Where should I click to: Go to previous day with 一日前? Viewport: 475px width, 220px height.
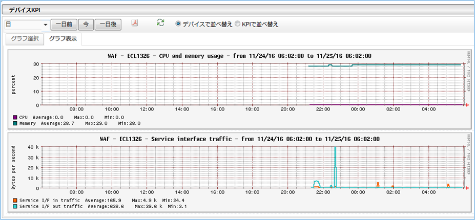click(x=64, y=25)
